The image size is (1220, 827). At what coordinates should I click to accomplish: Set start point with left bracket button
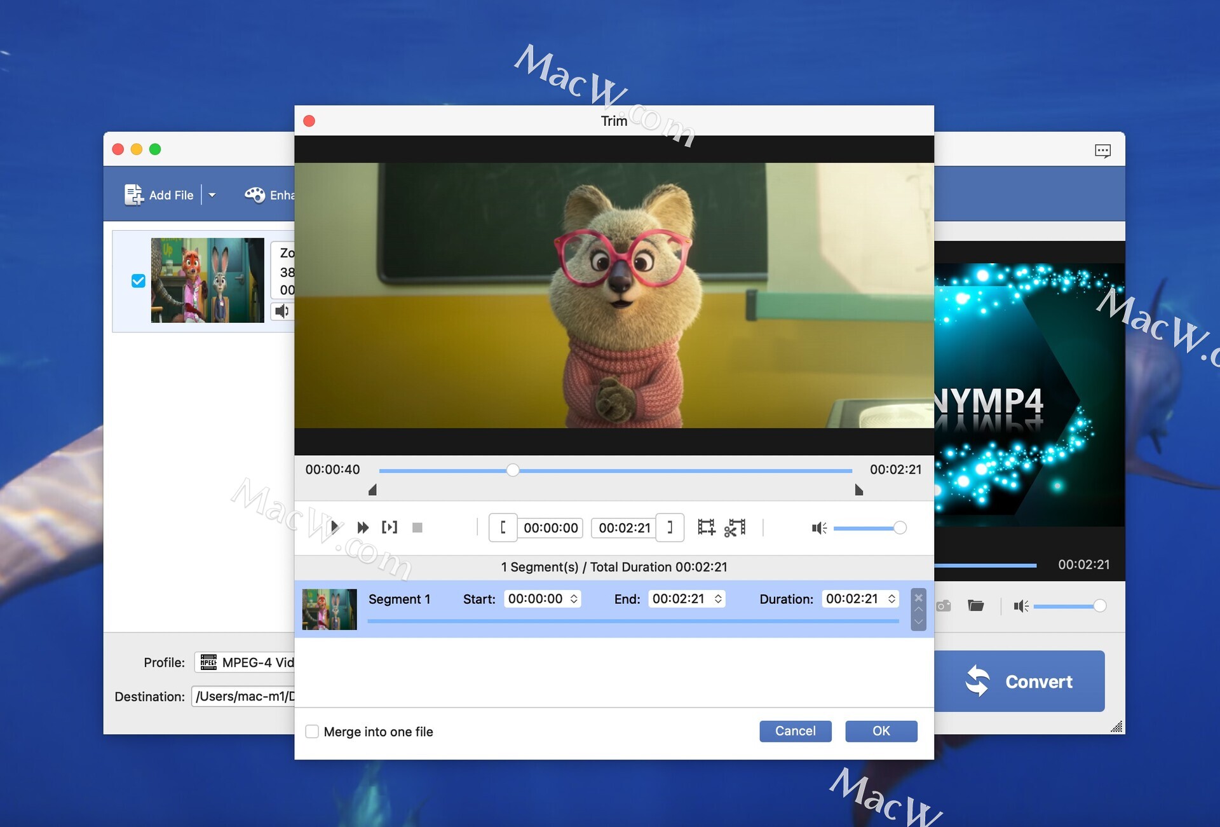(503, 527)
